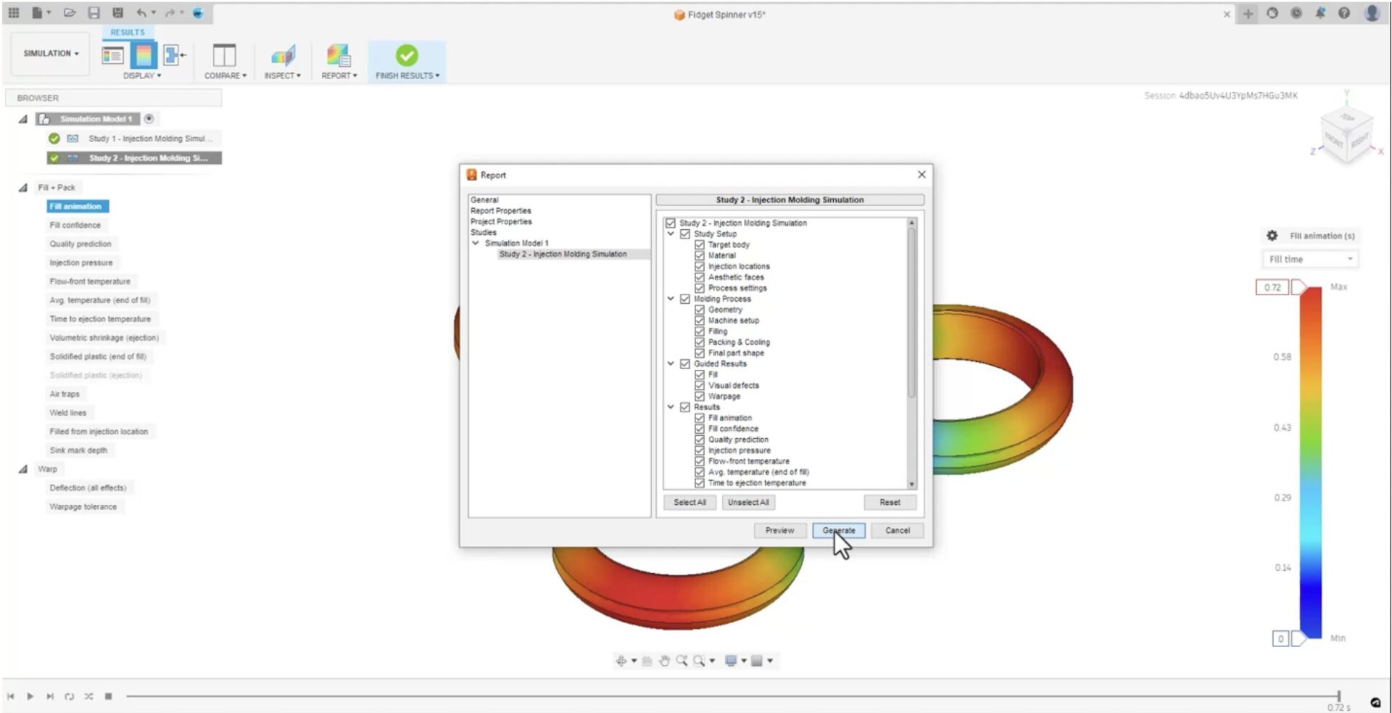1392x713 pixels.
Task: Stop the animation playback
Action: click(x=108, y=696)
